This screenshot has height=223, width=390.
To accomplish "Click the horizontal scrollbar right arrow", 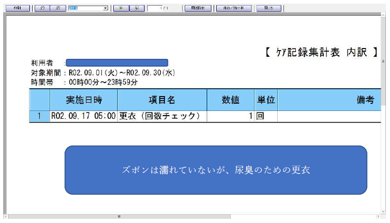I will click(x=378, y=216).
